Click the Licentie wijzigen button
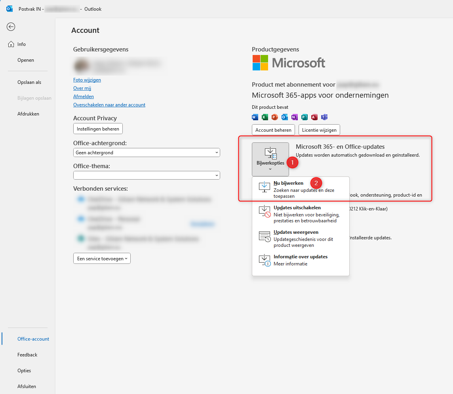 (319, 130)
